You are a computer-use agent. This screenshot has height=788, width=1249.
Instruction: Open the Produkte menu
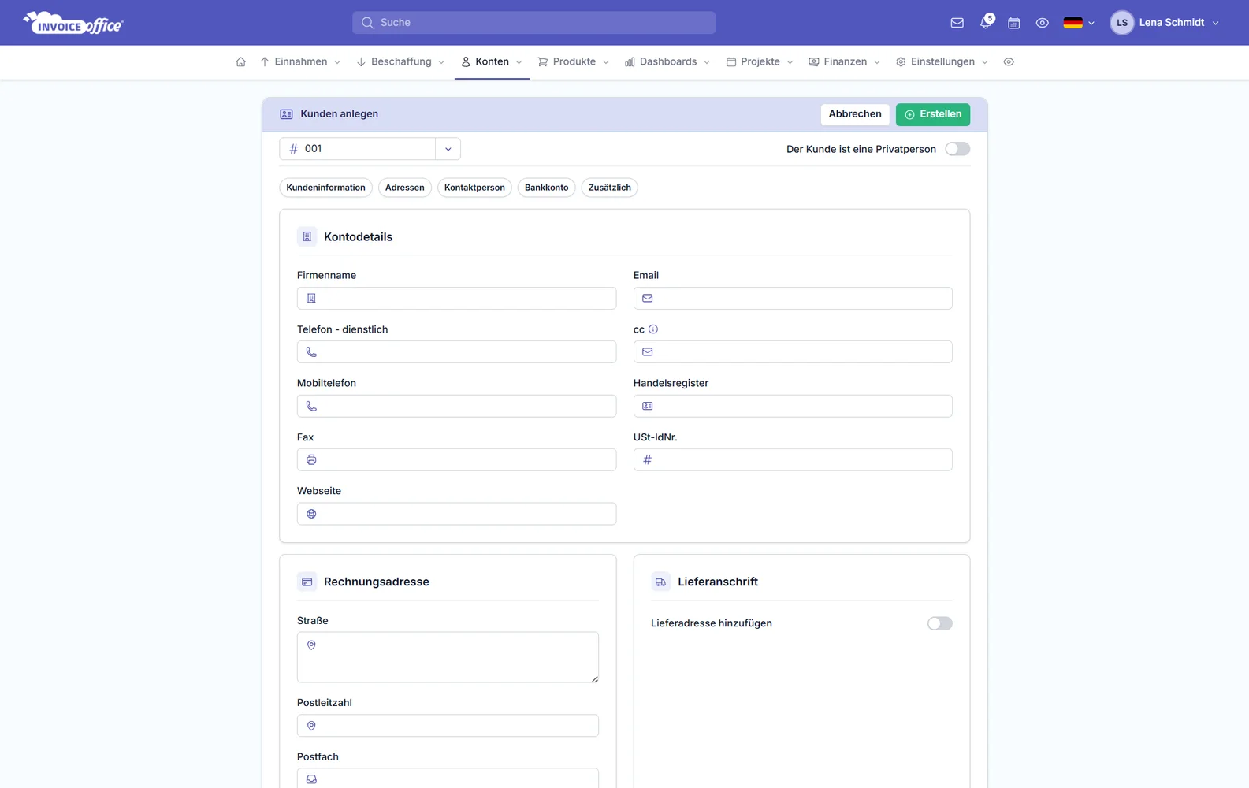coord(574,61)
